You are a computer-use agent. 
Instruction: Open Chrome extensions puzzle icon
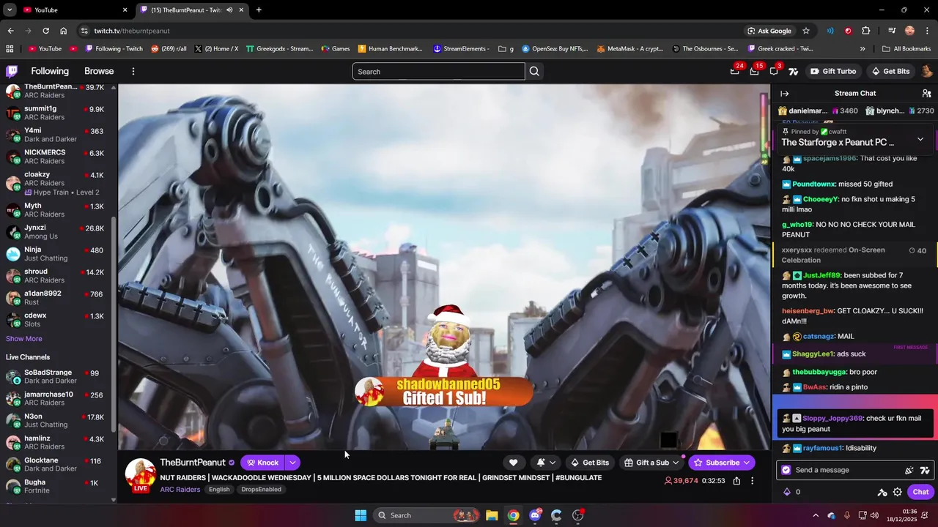point(866,31)
